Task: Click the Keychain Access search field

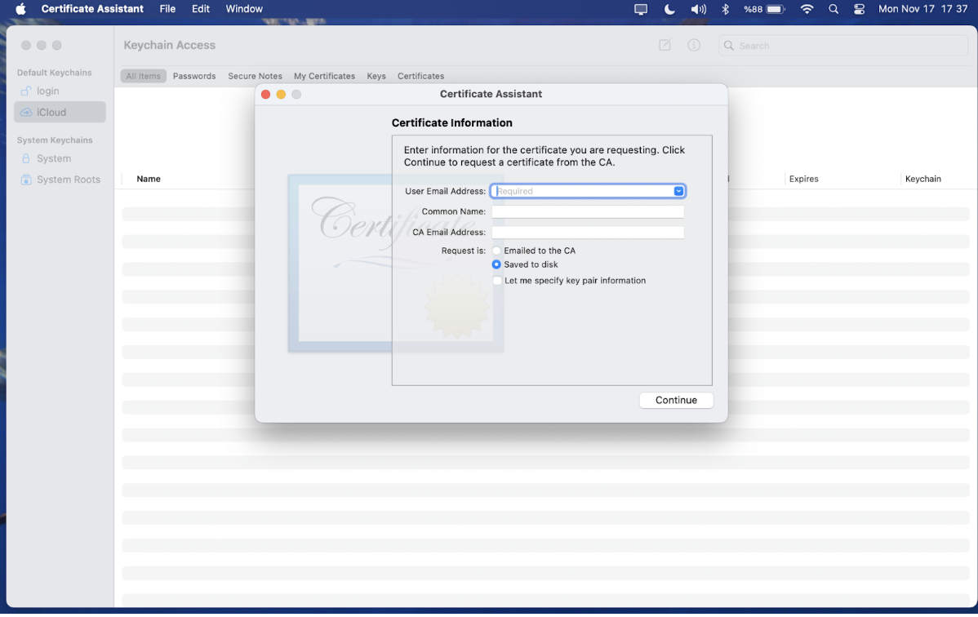Action: pyautogui.click(x=842, y=46)
